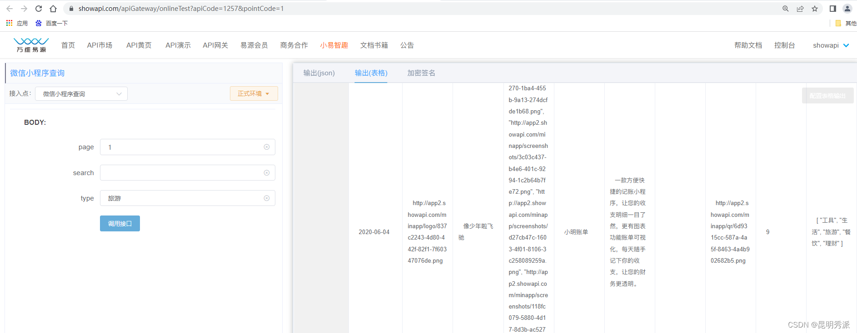Go to 首页 in the navigation

click(68, 45)
